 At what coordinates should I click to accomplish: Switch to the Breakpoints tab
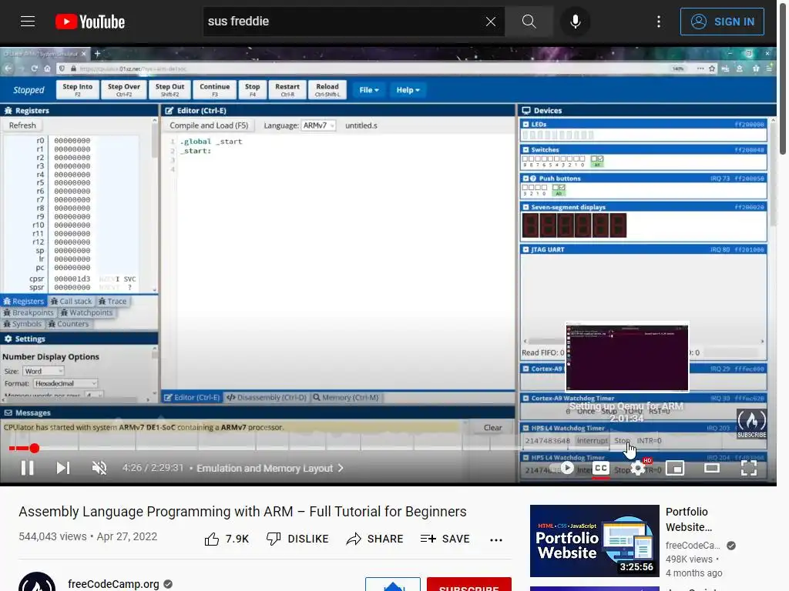[29, 312]
